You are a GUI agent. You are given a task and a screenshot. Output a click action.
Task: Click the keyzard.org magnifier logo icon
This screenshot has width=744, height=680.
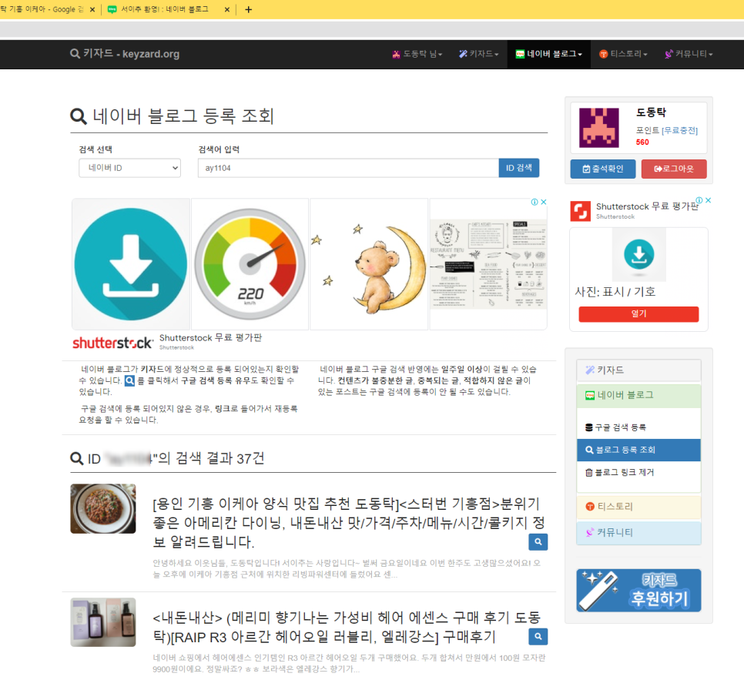[75, 54]
